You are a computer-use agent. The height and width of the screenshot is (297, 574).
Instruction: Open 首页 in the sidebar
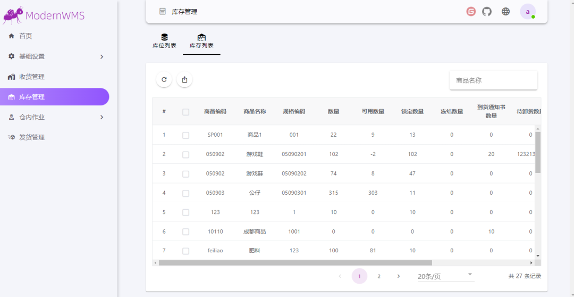55,36
